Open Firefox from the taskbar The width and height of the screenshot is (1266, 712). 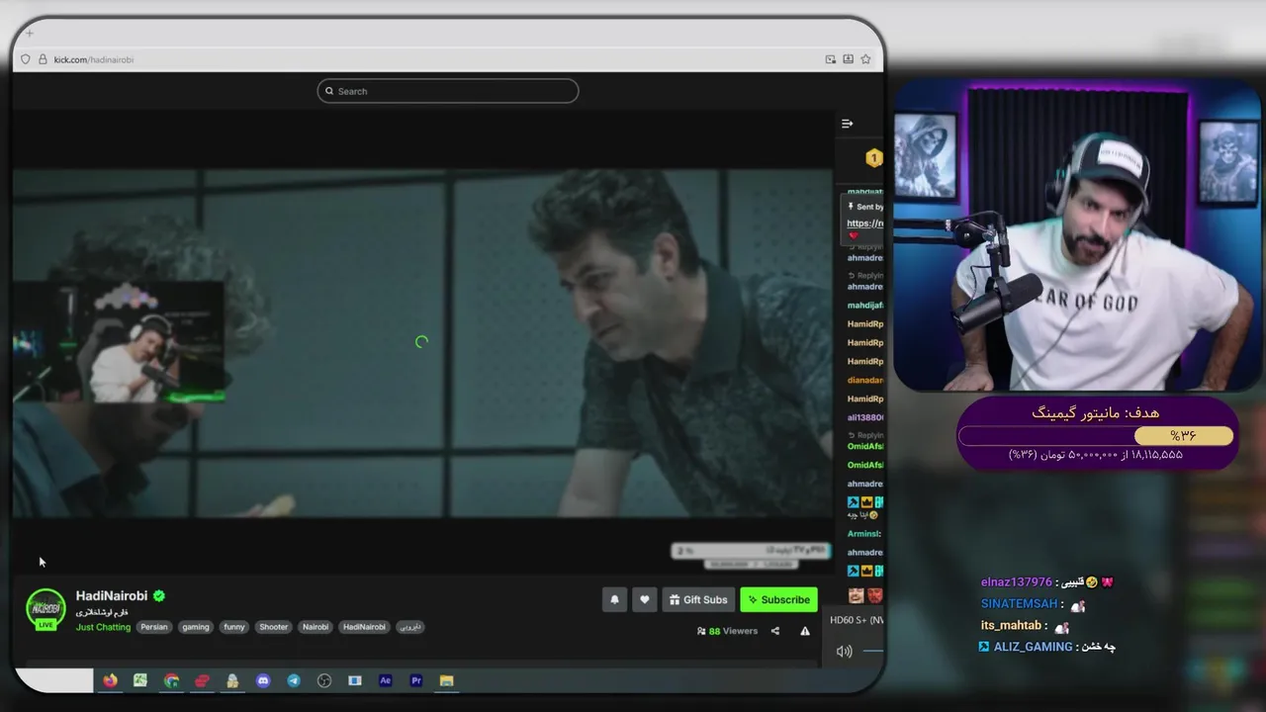[110, 680]
